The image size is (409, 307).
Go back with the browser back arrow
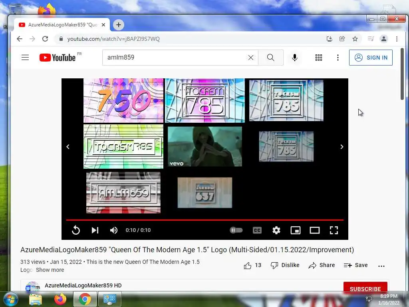[20, 39]
